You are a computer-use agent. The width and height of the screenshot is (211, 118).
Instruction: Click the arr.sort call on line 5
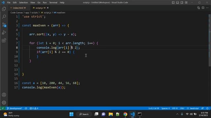pyautogui.click(x=53, y=34)
